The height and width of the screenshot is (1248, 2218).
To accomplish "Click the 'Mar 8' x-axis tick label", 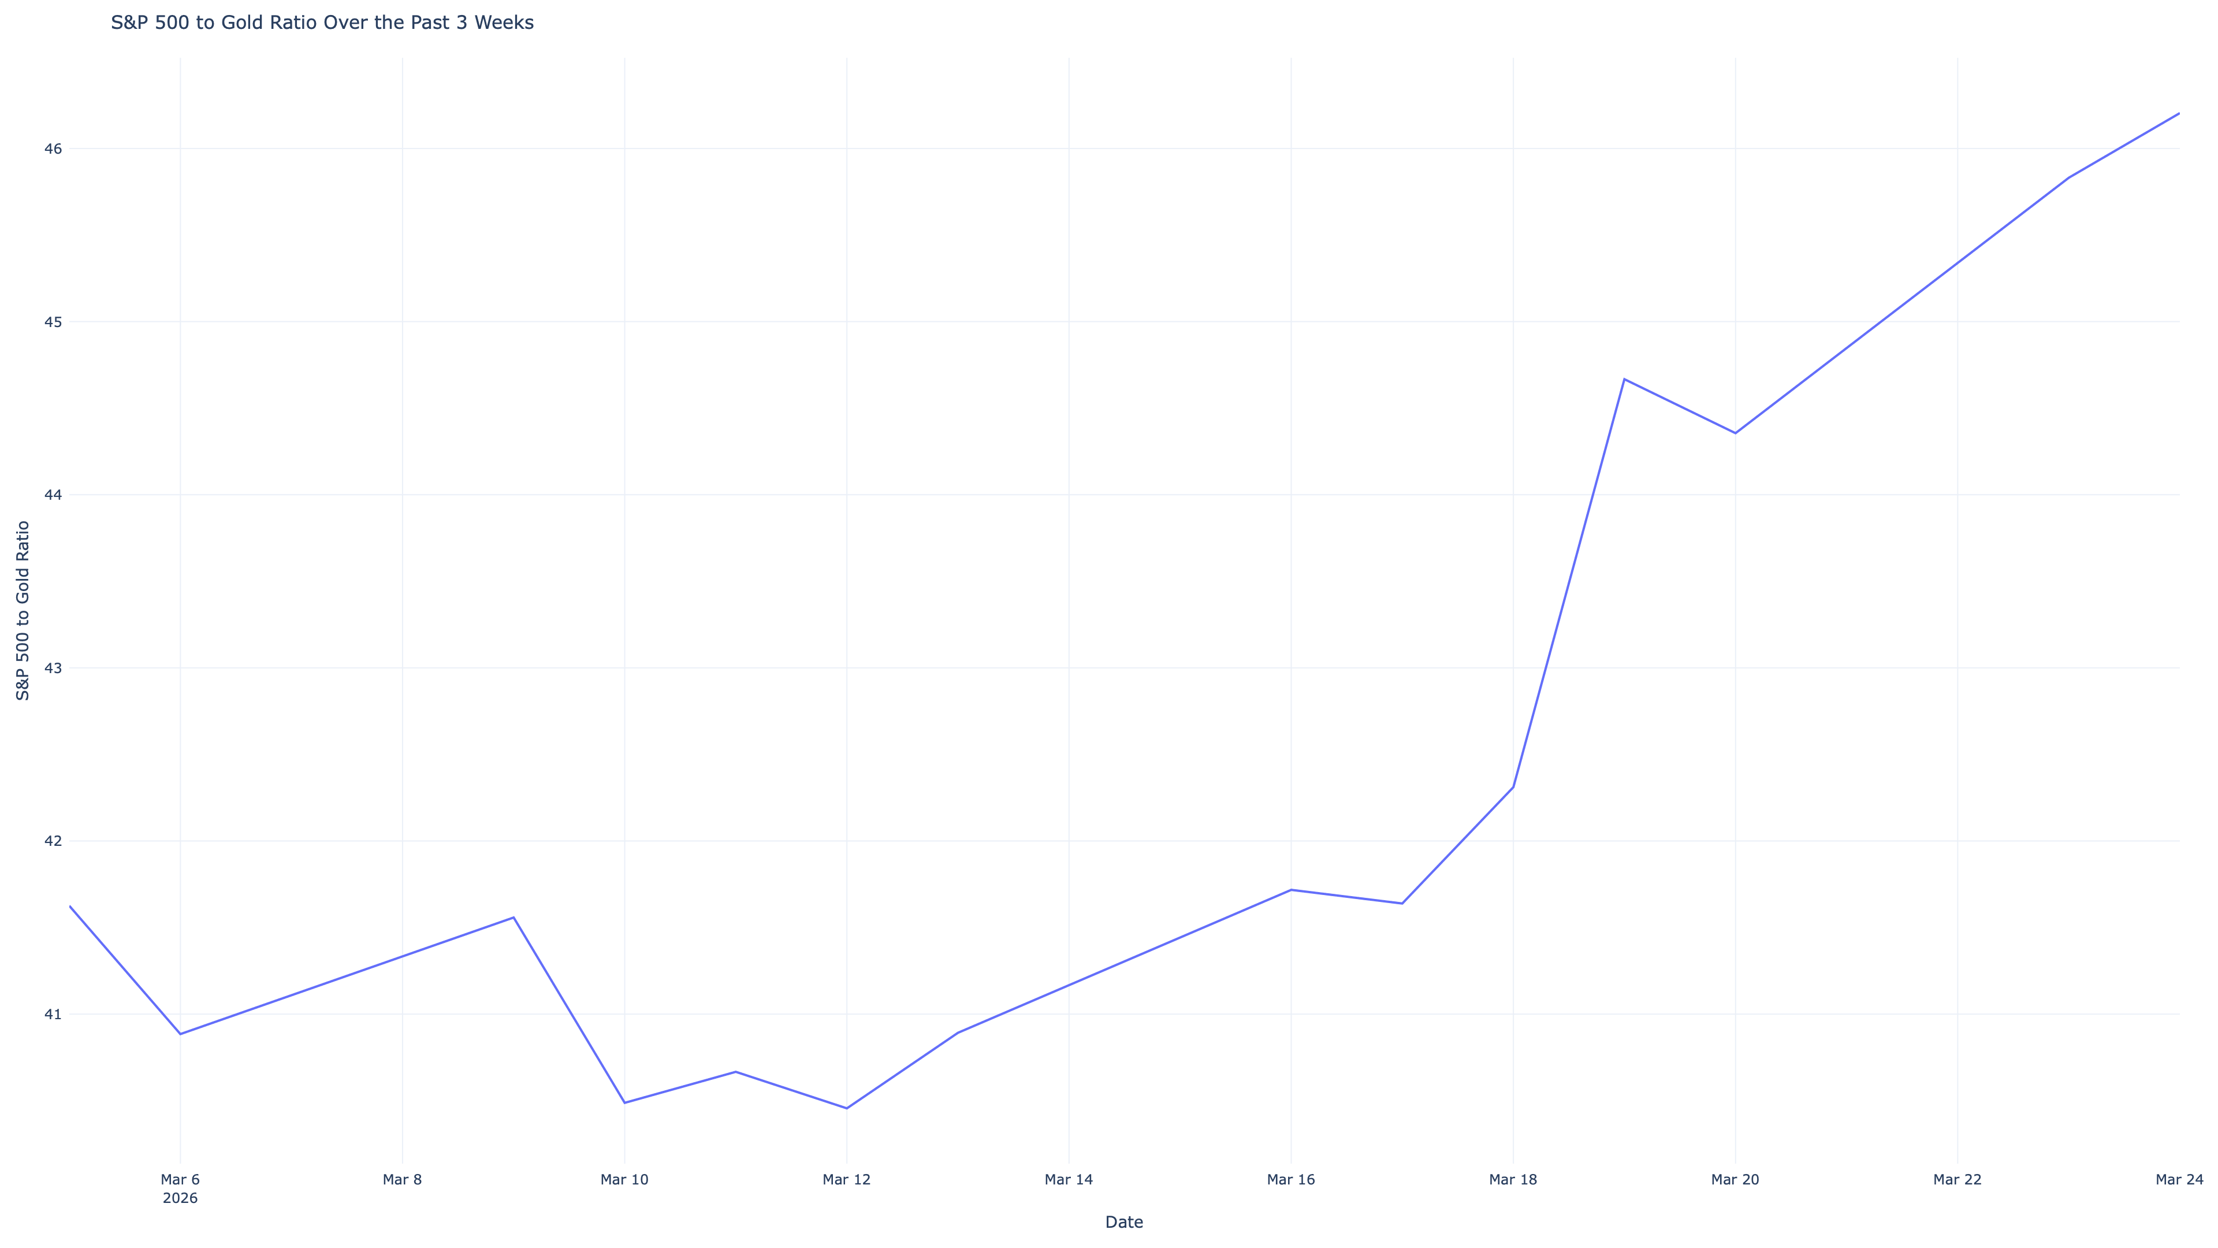I will pyautogui.click(x=402, y=1179).
